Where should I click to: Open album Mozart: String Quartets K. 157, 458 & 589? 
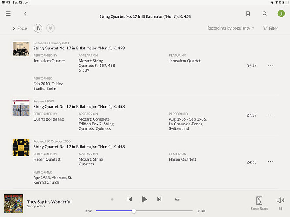pyautogui.click(x=97, y=66)
